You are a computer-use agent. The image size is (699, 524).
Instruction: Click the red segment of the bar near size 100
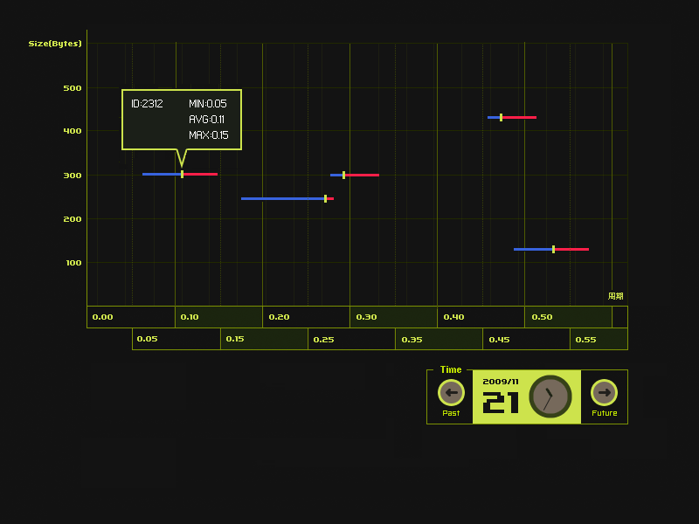click(571, 249)
